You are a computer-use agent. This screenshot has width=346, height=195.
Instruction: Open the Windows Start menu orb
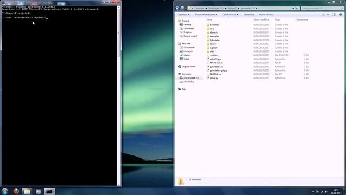[5, 191]
